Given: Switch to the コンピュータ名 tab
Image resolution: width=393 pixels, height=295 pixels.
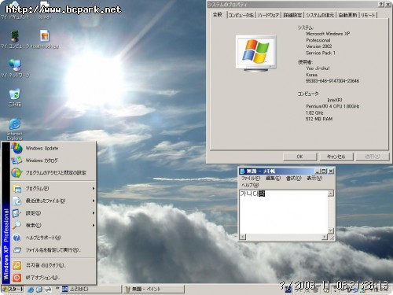Looking at the screenshot, I should tap(241, 15).
